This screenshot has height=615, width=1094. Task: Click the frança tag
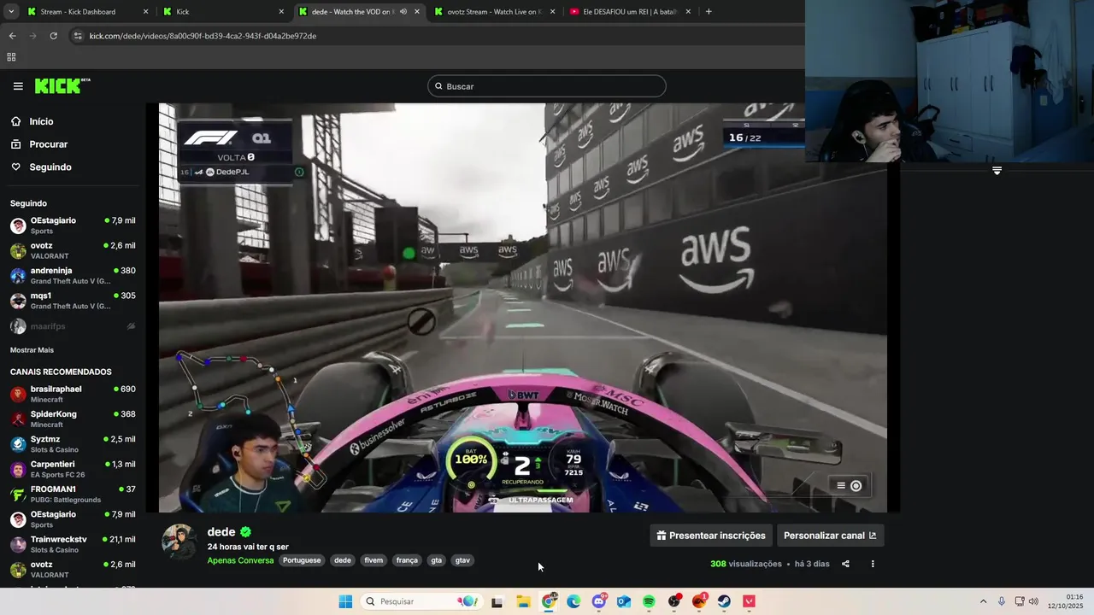(407, 560)
